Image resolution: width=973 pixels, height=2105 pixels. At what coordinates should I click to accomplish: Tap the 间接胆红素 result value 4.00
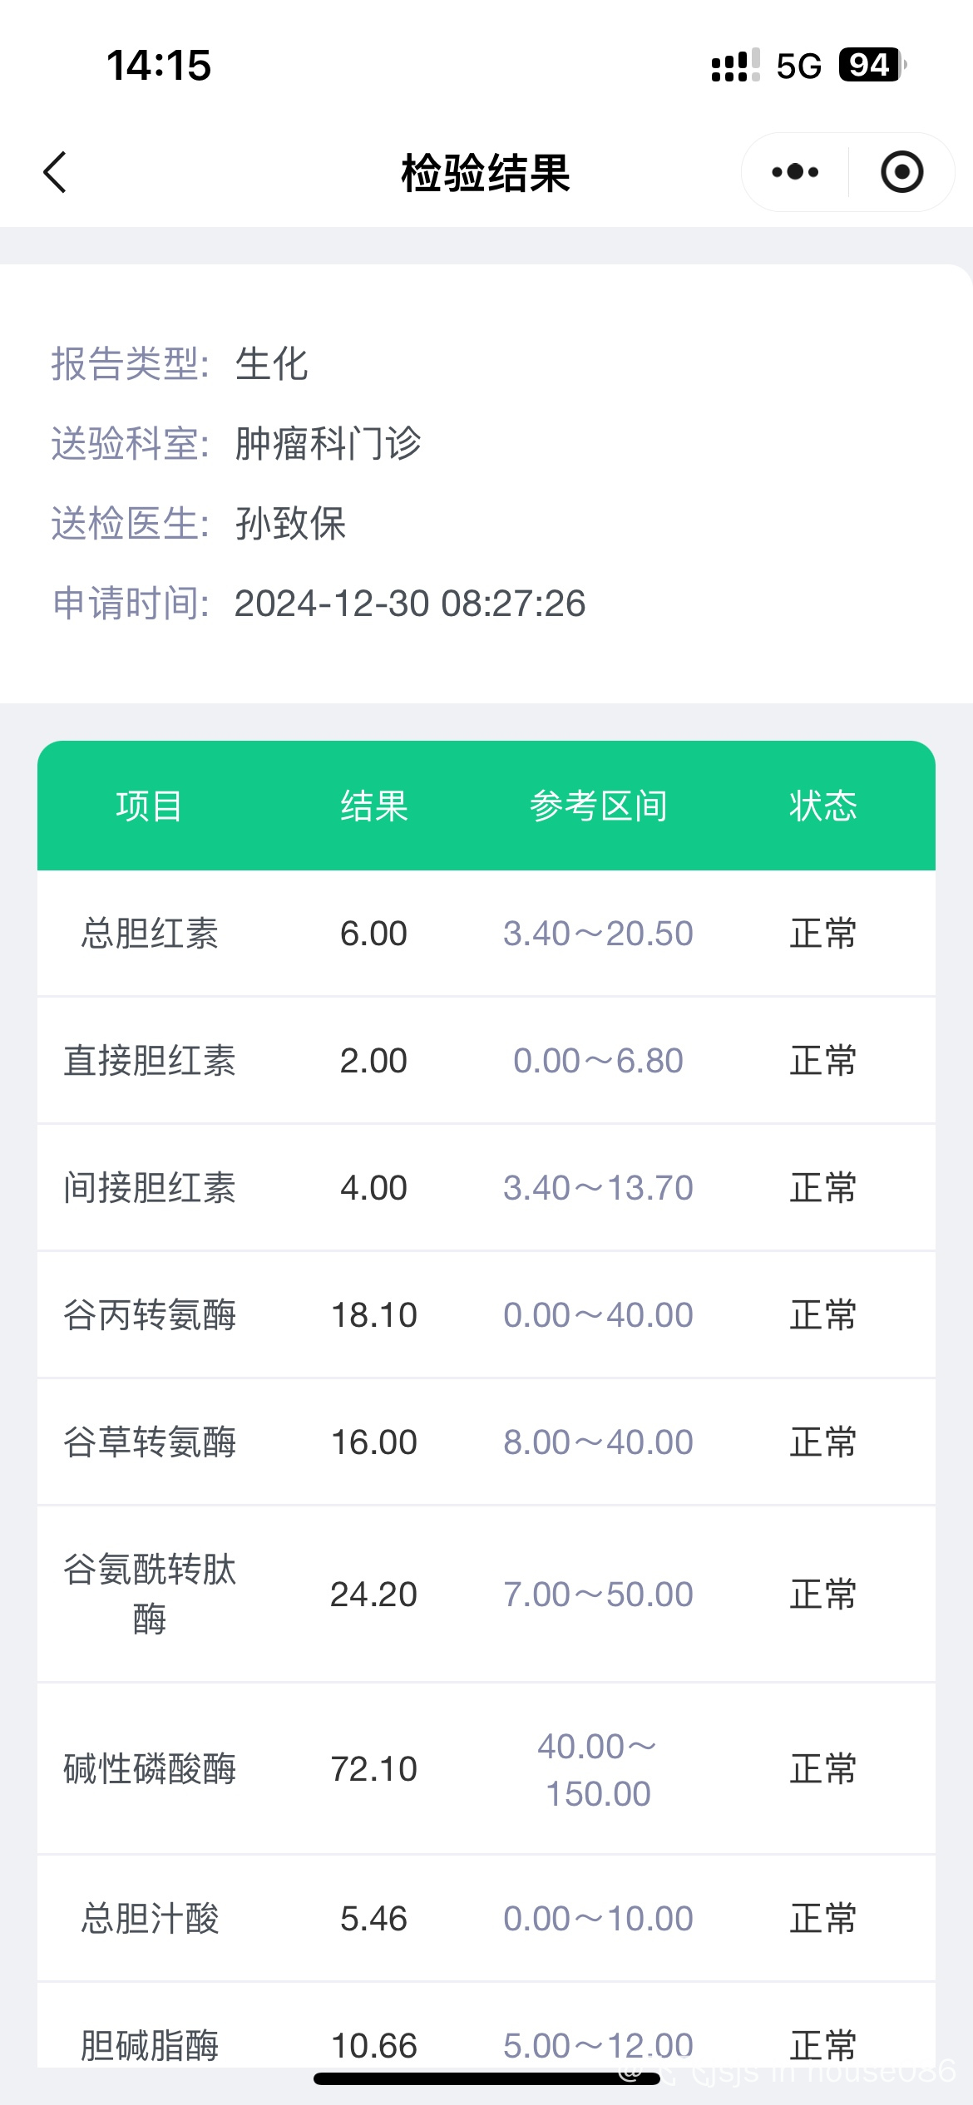[373, 1188]
